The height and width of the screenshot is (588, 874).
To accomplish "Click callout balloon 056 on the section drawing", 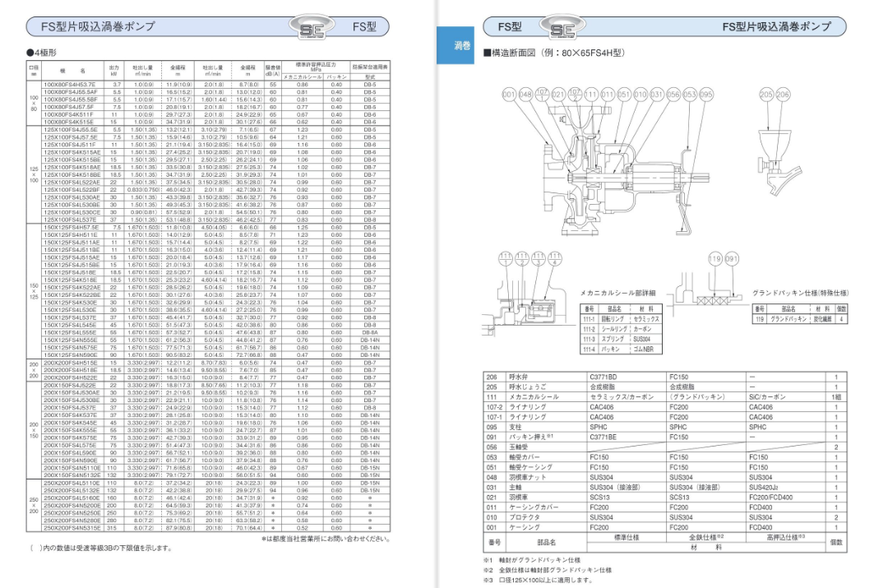I will pos(673,95).
